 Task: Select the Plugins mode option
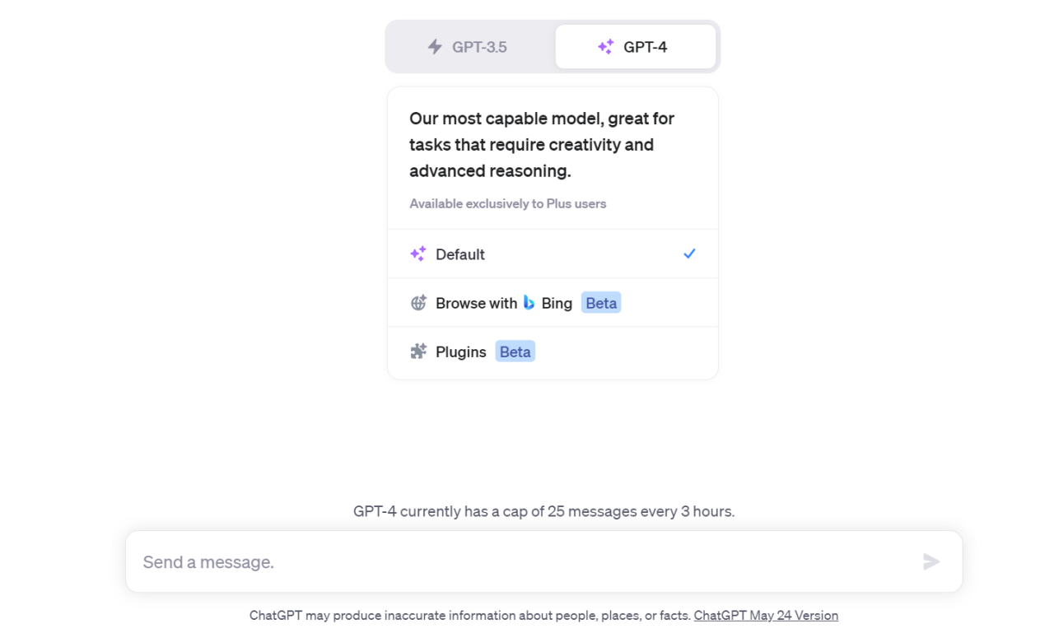[461, 352]
